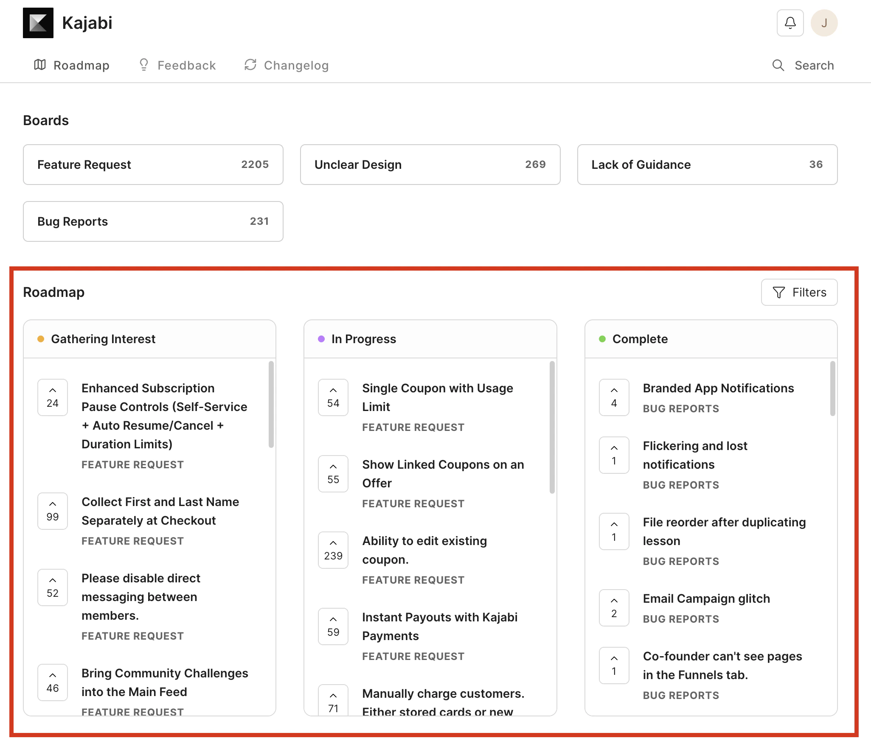Open Flickering and lost notifications post
Screen dimensions: 871x755
(695, 455)
